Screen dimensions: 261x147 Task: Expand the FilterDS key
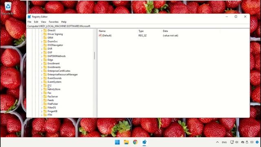click(42, 108)
